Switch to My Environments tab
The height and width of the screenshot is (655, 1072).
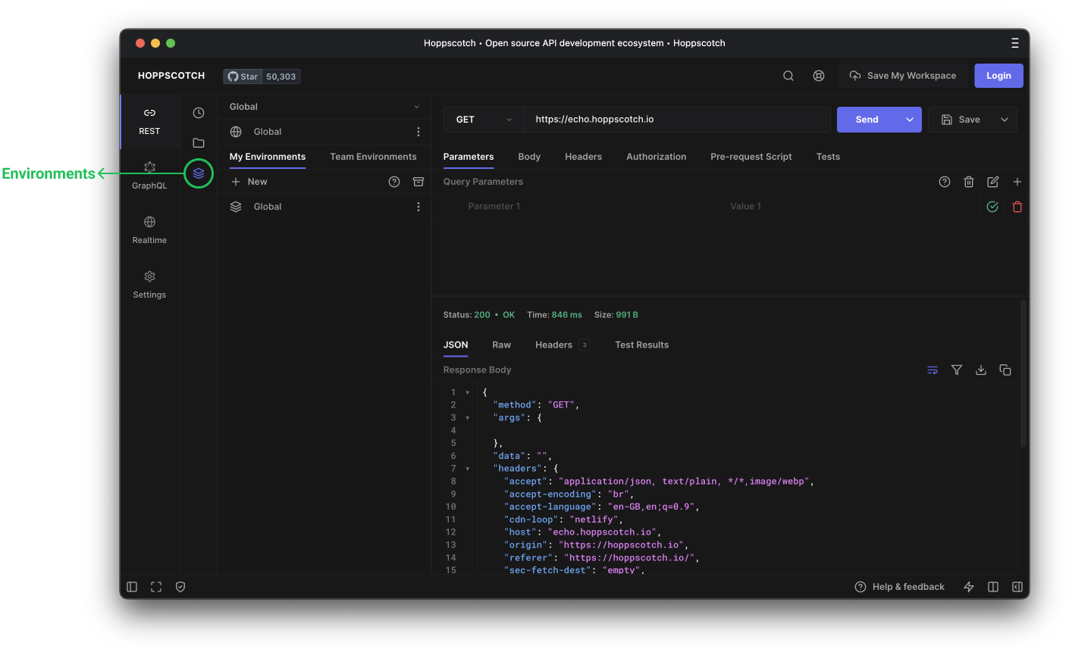[268, 157]
